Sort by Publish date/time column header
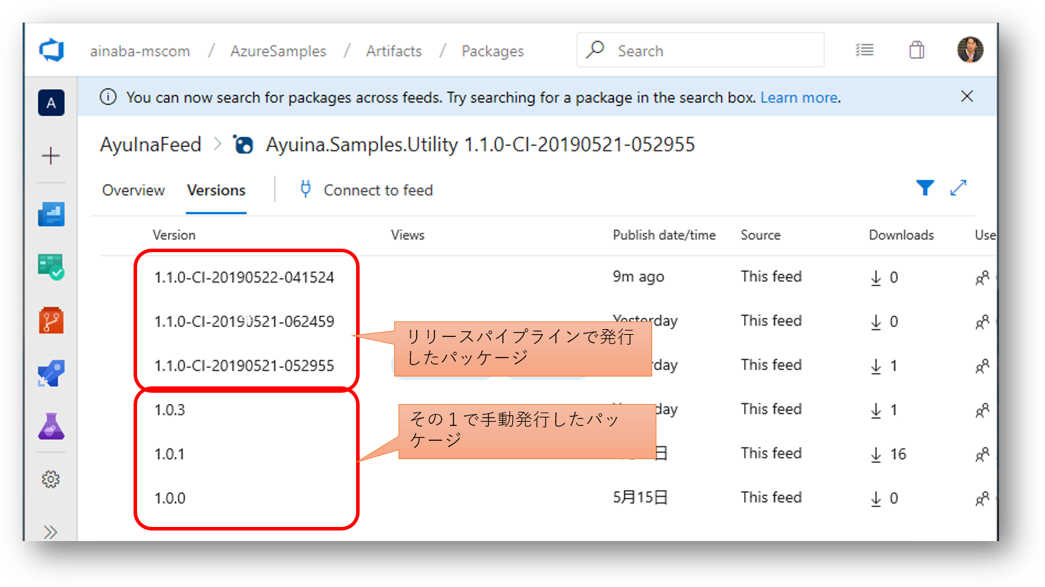1045x587 pixels. coord(664,235)
